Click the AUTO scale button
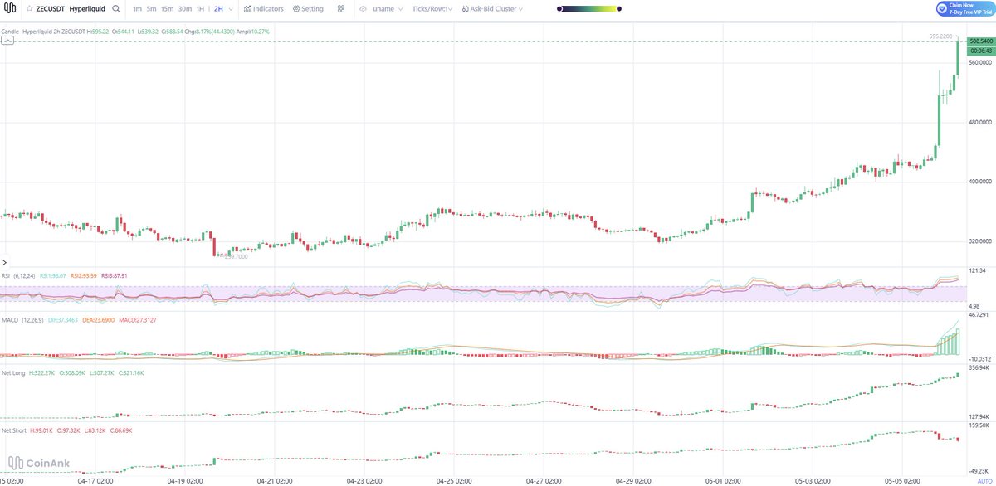 pos(984,481)
